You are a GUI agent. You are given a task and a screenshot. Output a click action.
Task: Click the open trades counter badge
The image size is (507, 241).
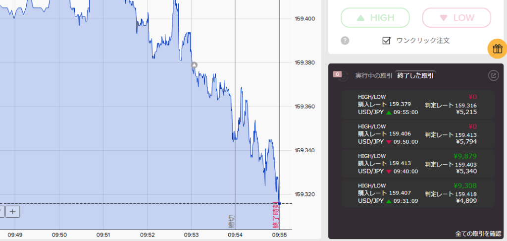[x=338, y=74]
